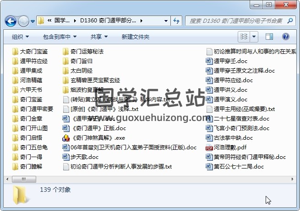Select the 遁甲符应经 folder
Viewport: 300px width, 211px height.
tap(30, 61)
